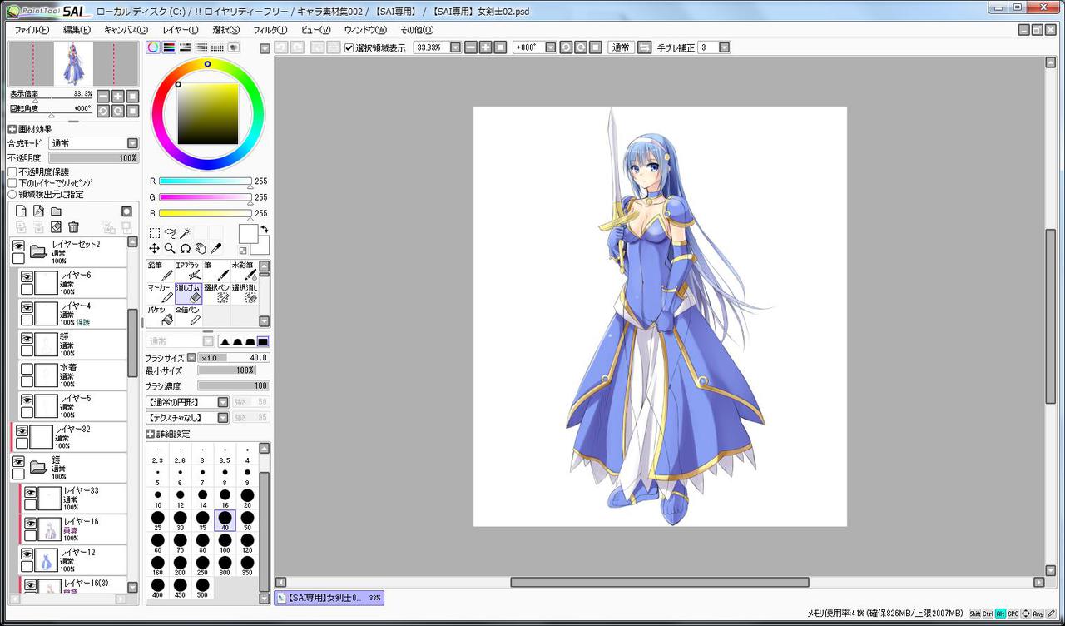Screen dimensions: 1065x626
Task: Choose the 2値ペン binary pen tool
Action: [x=189, y=315]
